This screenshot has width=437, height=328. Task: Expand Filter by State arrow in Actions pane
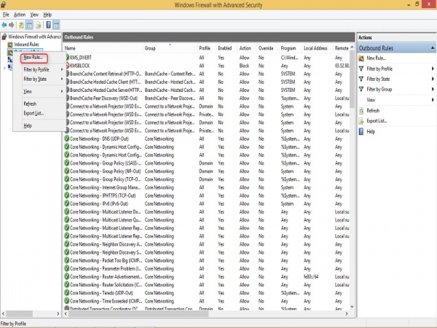[433, 79]
